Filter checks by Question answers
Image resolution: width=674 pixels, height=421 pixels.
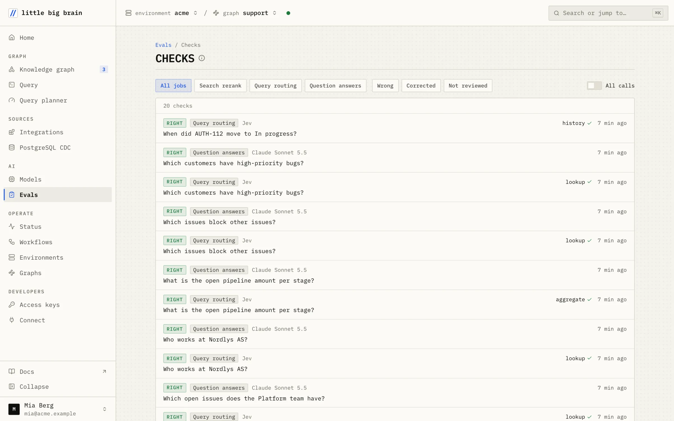pyautogui.click(x=335, y=86)
